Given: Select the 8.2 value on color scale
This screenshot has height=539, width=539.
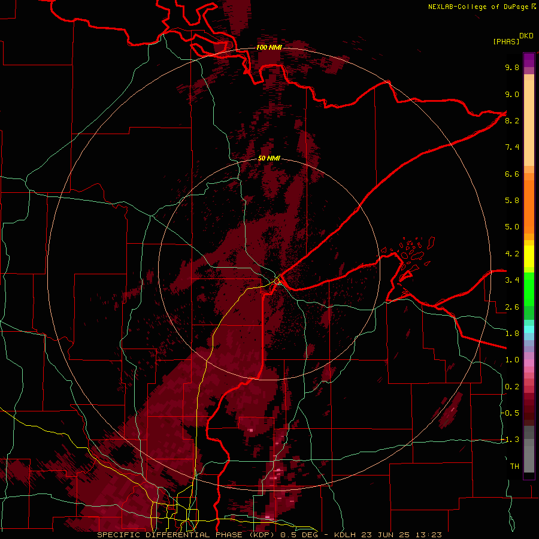Looking at the screenshot, I should 512,120.
